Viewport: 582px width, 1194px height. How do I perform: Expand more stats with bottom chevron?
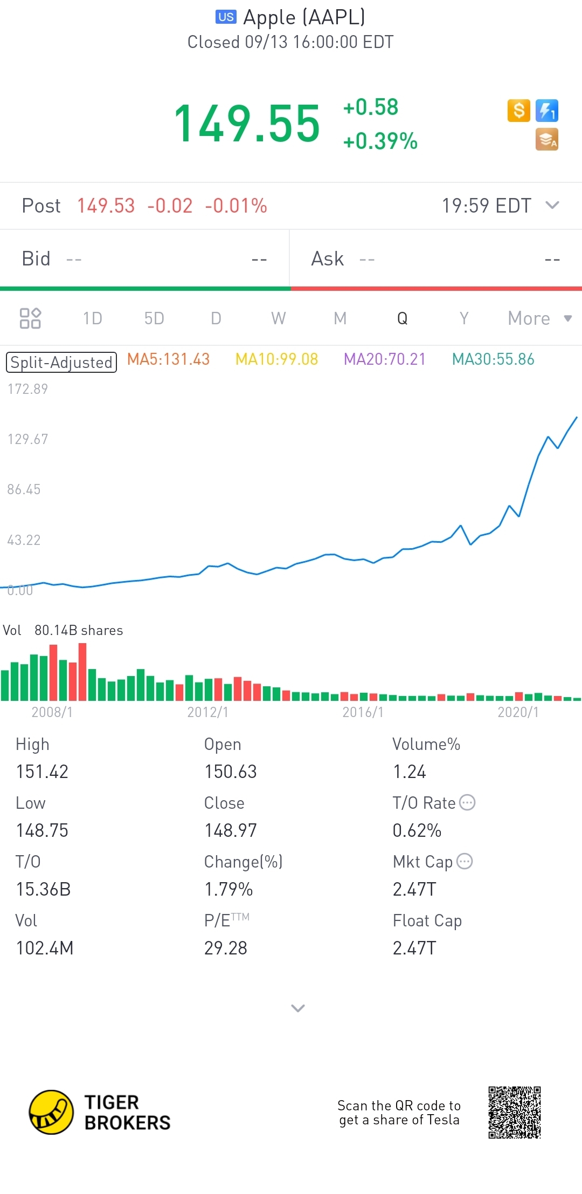(298, 1008)
